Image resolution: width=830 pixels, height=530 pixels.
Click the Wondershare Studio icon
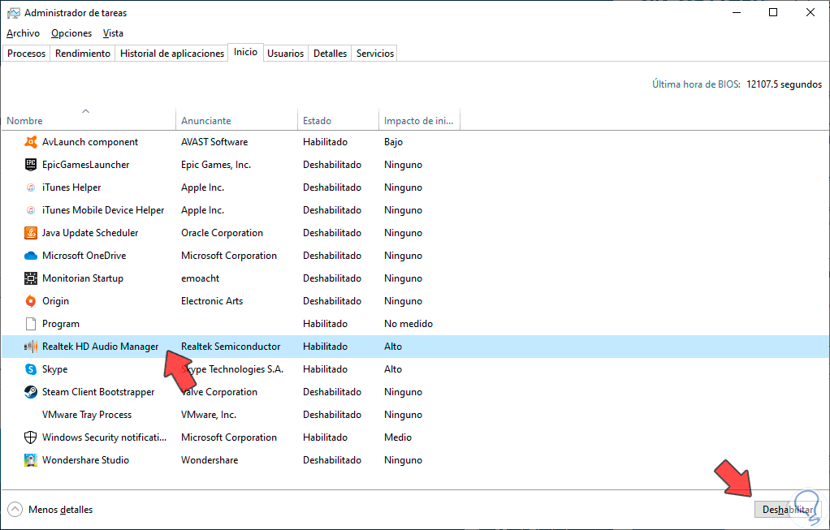click(x=31, y=460)
